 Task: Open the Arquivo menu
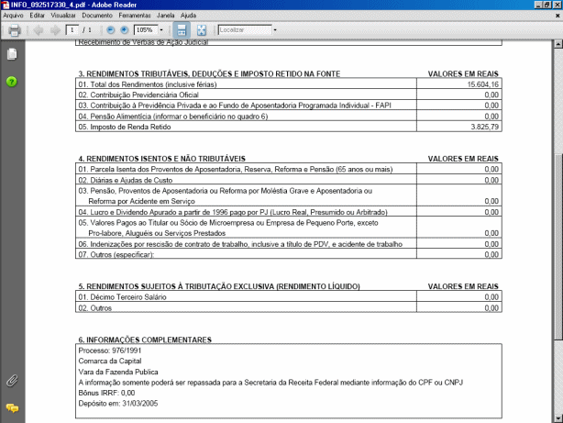click(x=13, y=16)
